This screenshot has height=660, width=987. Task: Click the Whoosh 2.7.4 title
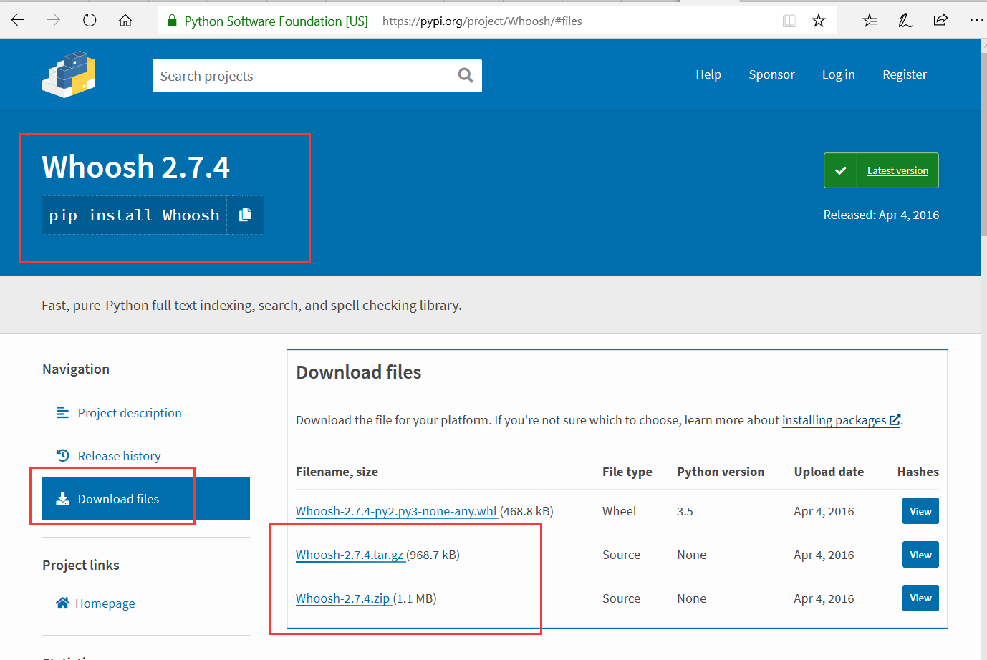[x=136, y=167]
